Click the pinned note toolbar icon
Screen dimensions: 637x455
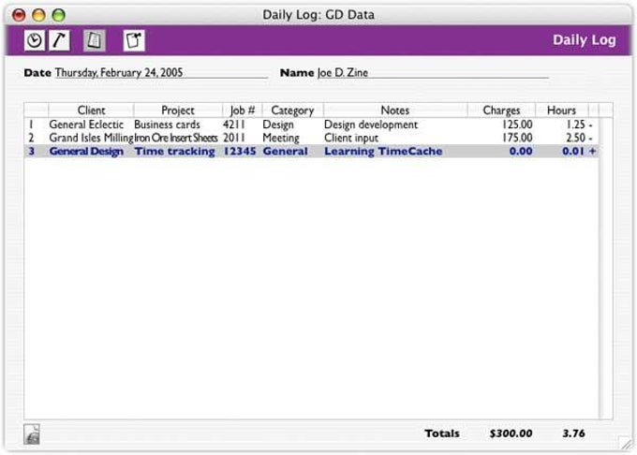click(134, 40)
